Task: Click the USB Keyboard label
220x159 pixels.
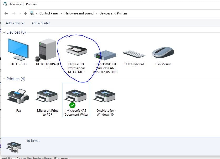Action: pos(134,64)
